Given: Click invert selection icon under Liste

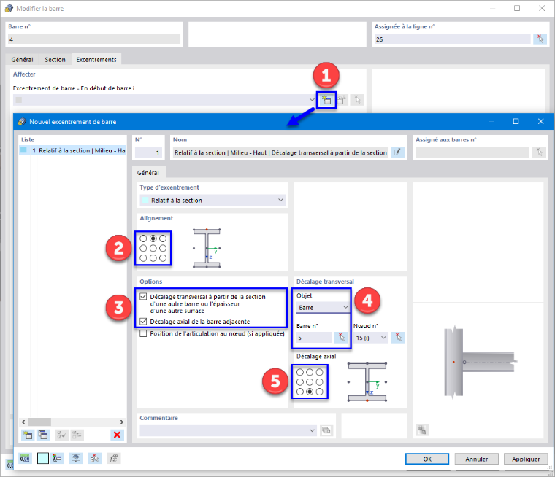Looking at the screenshot, I should pos(77,435).
